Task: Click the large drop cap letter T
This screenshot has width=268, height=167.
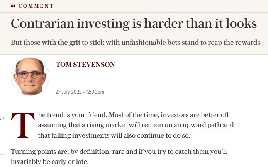Action: [23, 125]
